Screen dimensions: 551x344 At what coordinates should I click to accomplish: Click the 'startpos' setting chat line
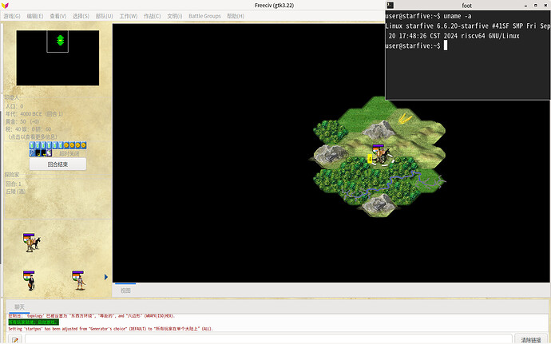pos(111,329)
